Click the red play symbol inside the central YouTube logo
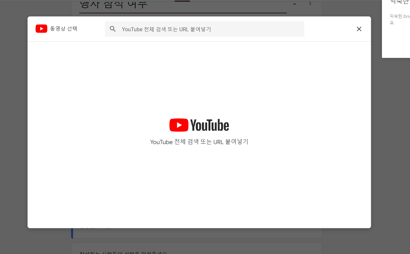 [x=179, y=125]
